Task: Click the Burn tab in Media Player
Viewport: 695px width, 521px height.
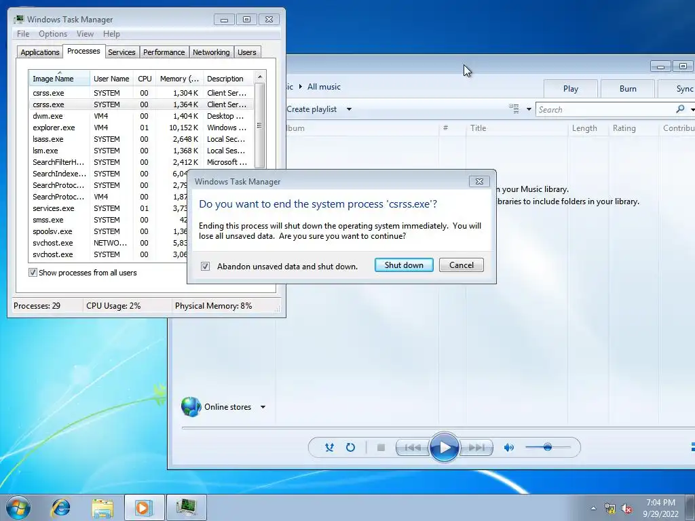Action: coord(628,89)
